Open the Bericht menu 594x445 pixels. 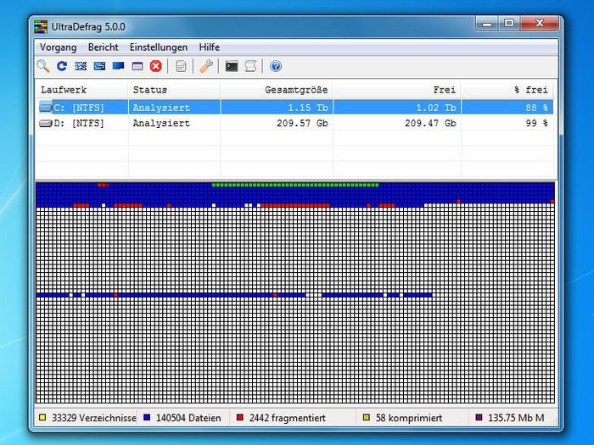point(103,47)
